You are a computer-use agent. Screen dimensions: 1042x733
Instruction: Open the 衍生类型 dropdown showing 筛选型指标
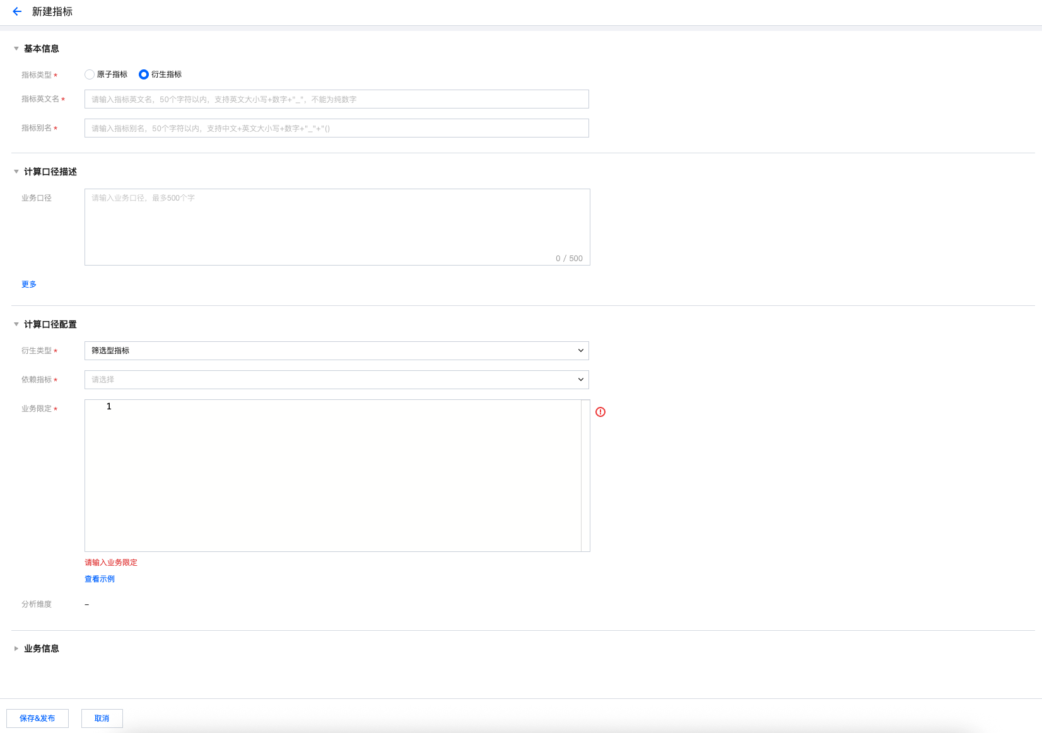point(337,351)
